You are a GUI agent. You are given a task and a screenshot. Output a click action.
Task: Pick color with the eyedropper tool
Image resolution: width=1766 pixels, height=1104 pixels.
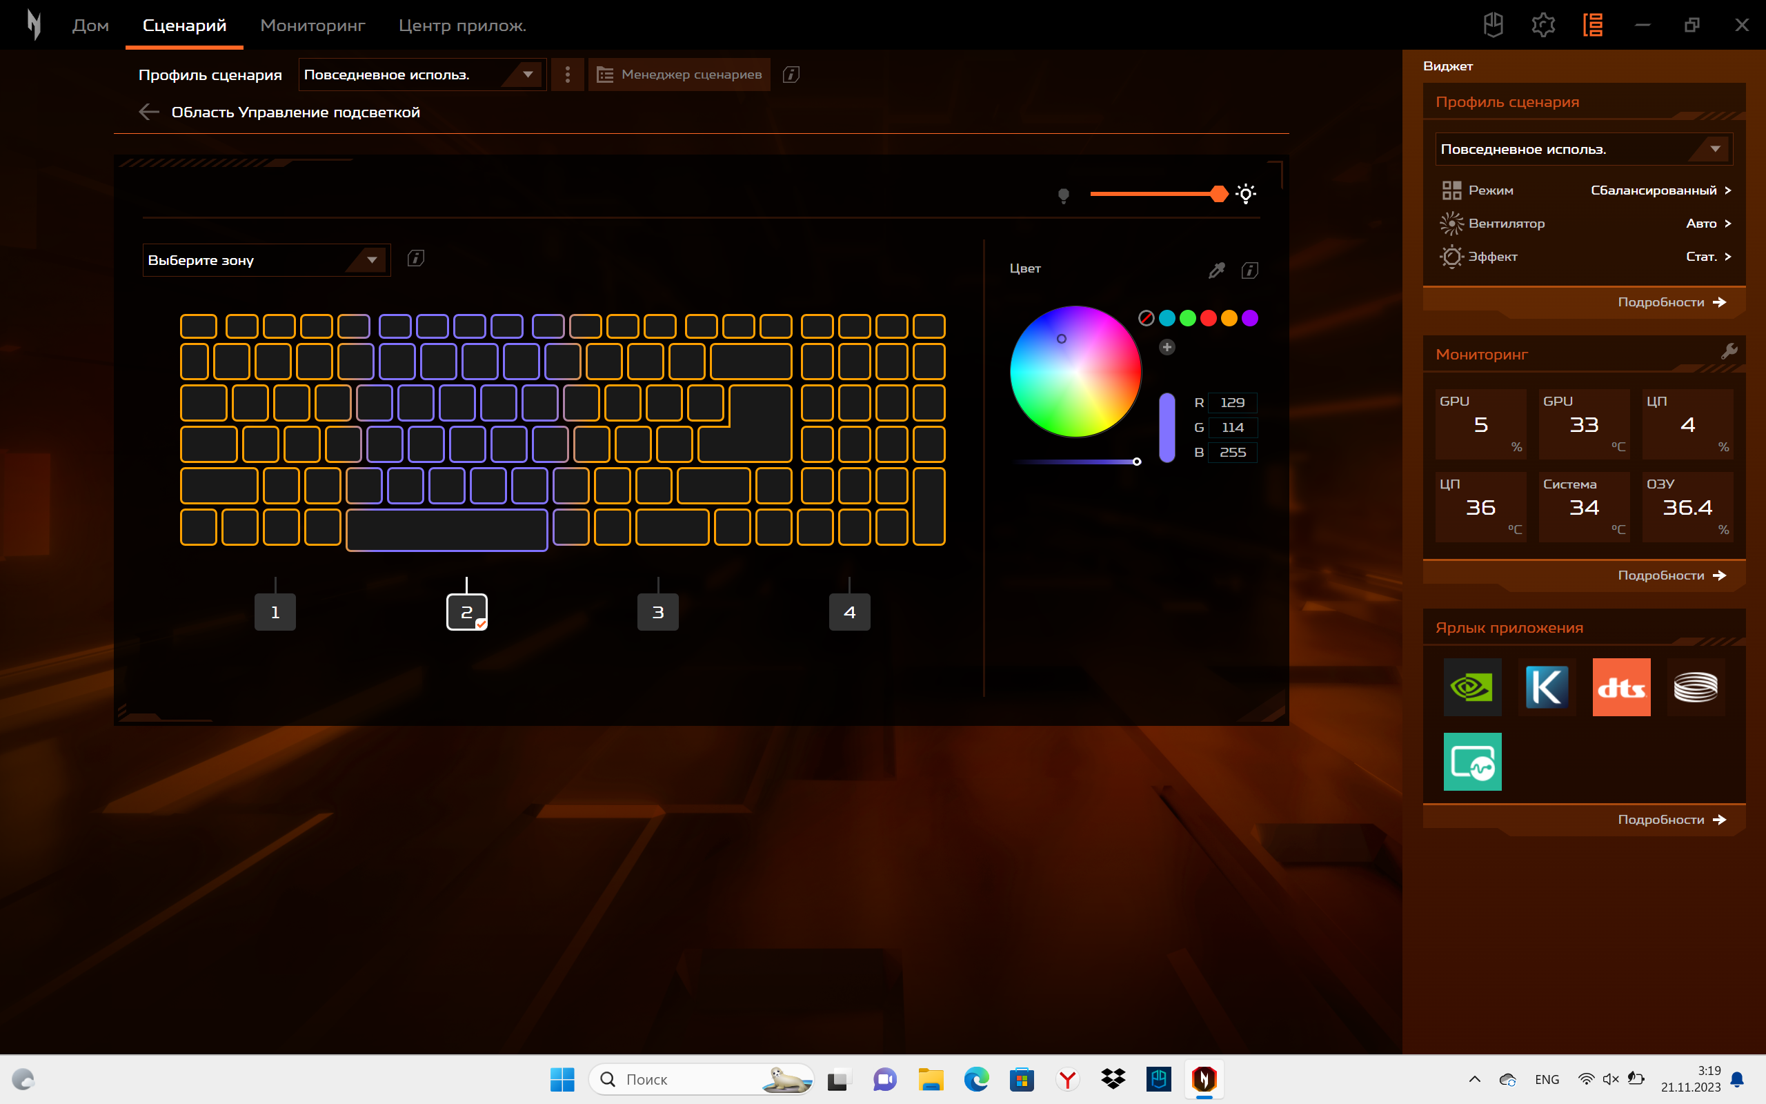1216,270
